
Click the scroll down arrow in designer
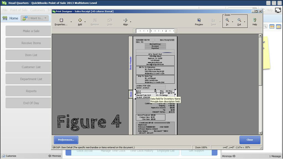[260, 133]
